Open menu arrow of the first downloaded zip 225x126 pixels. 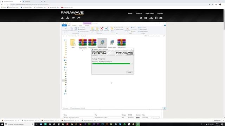(x=18, y=120)
